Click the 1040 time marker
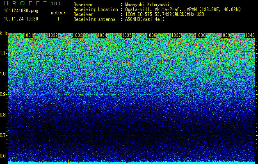258x164 pixels. tap(250, 35)
